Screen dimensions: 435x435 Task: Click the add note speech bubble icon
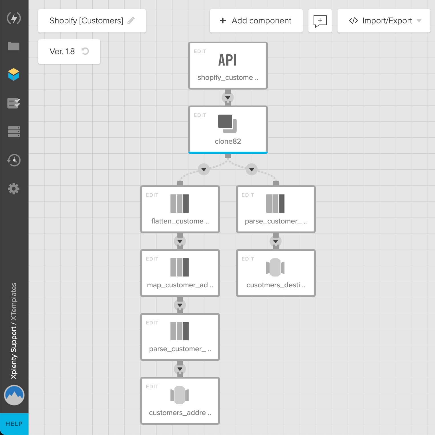coord(320,21)
